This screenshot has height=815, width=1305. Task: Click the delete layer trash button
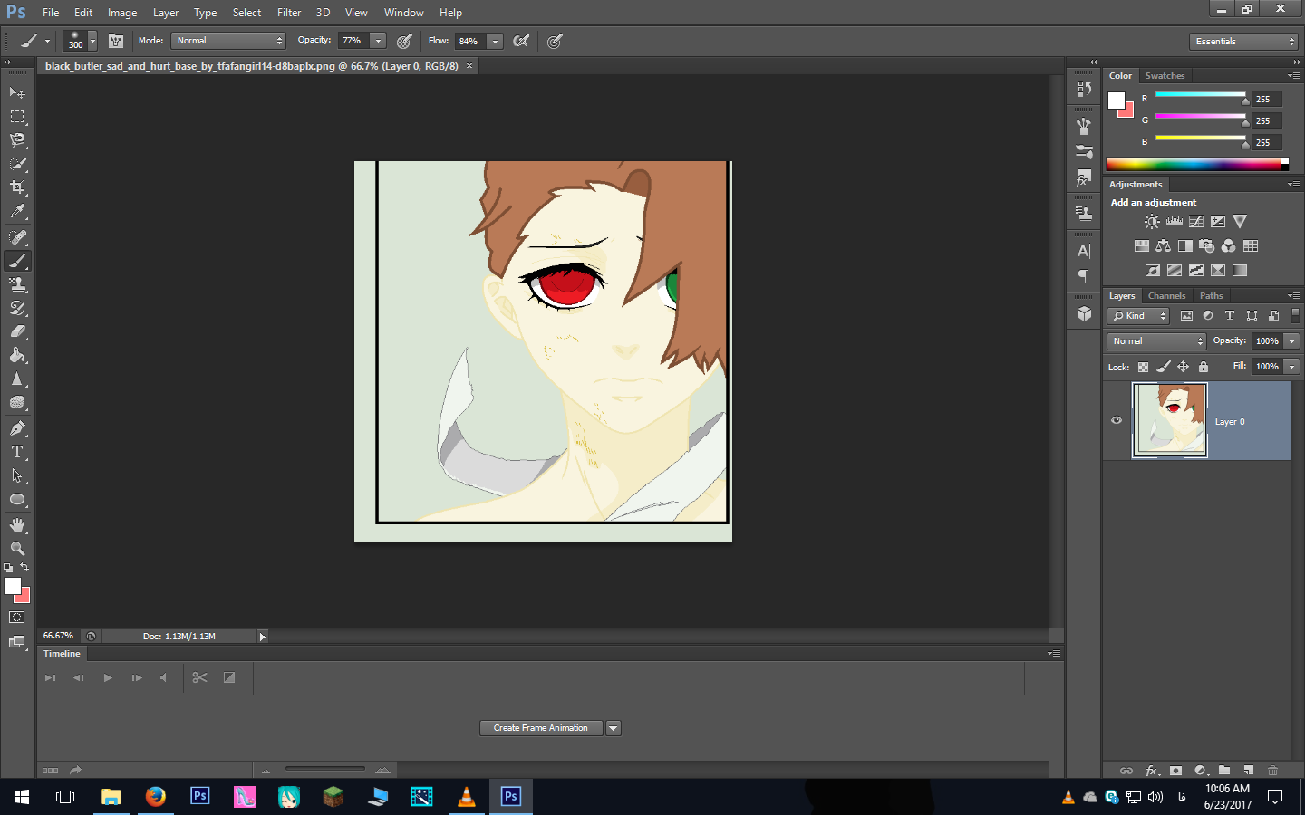(1272, 771)
